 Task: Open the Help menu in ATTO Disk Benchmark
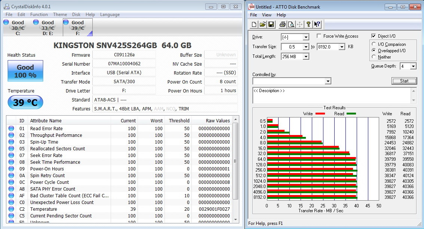click(281, 15)
